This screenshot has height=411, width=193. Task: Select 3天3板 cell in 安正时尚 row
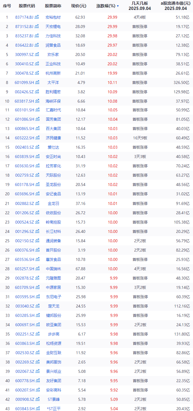coord(140,157)
